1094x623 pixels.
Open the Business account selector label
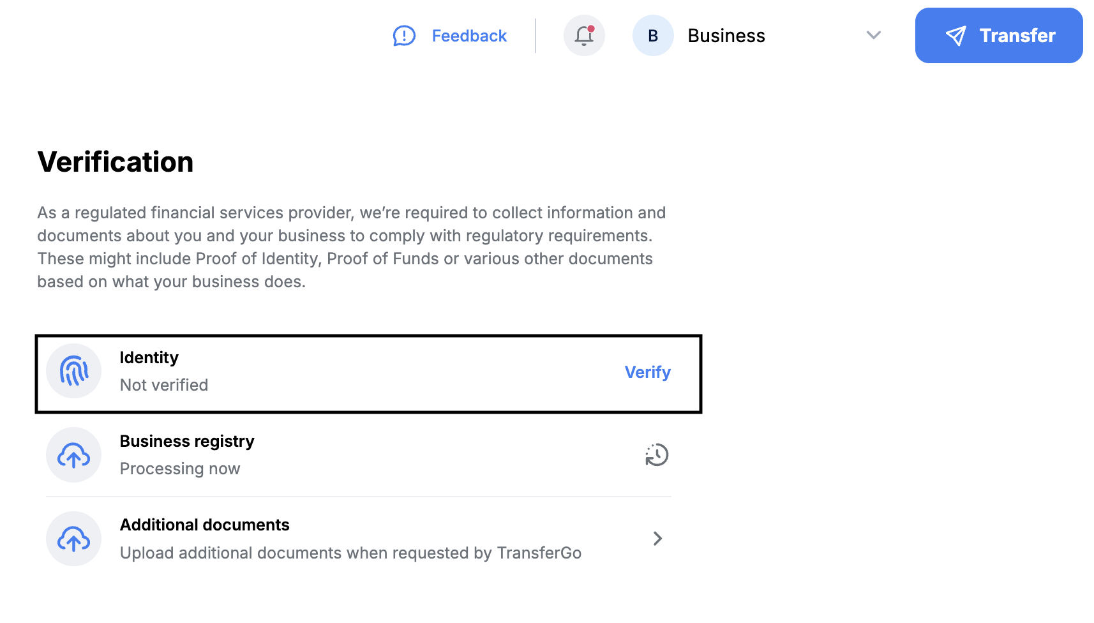[x=726, y=36]
